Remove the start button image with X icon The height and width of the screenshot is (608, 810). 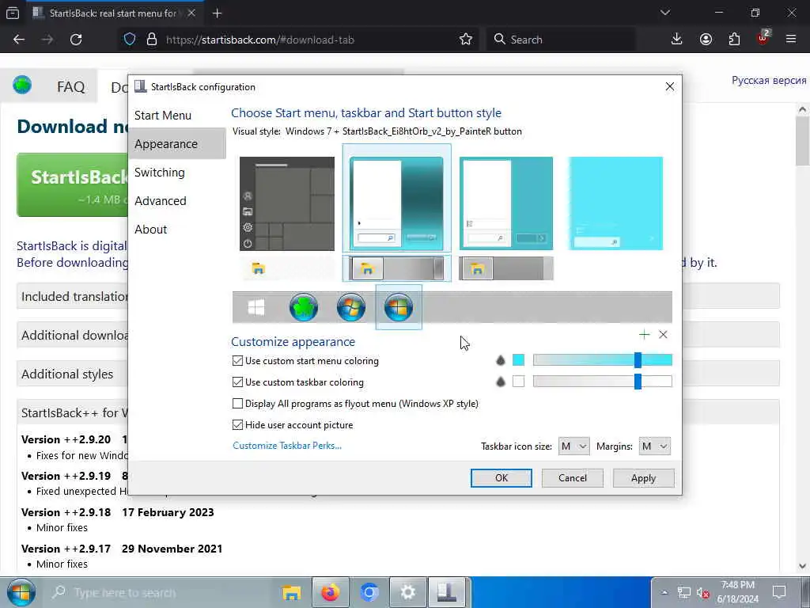coord(664,335)
